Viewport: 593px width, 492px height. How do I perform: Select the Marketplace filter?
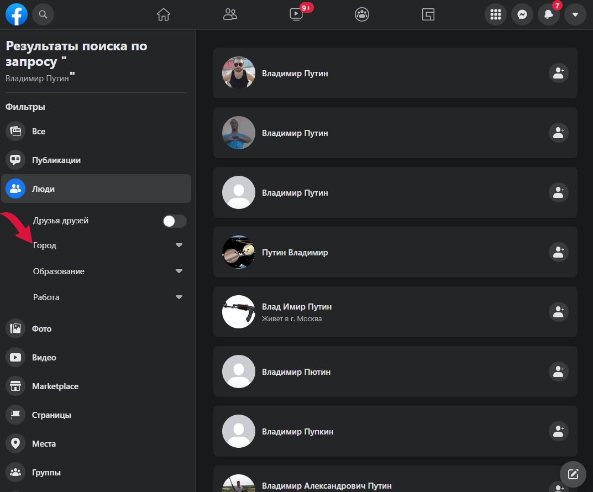click(55, 386)
